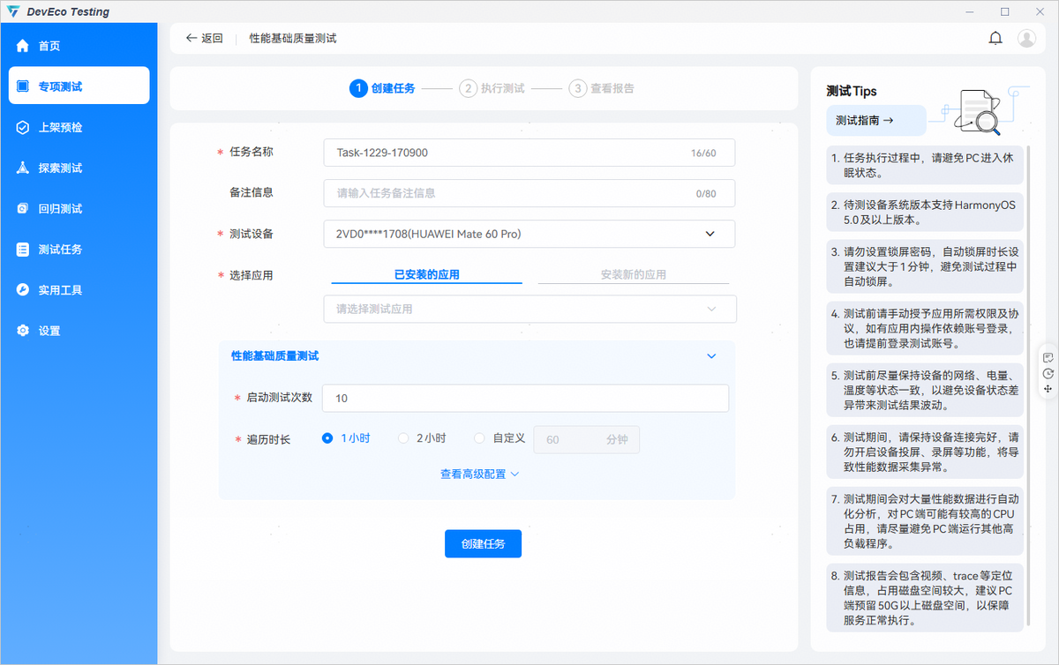Open the 实用工具 sidebar icon
Viewport: 1059px width, 665px height.
[23, 290]
